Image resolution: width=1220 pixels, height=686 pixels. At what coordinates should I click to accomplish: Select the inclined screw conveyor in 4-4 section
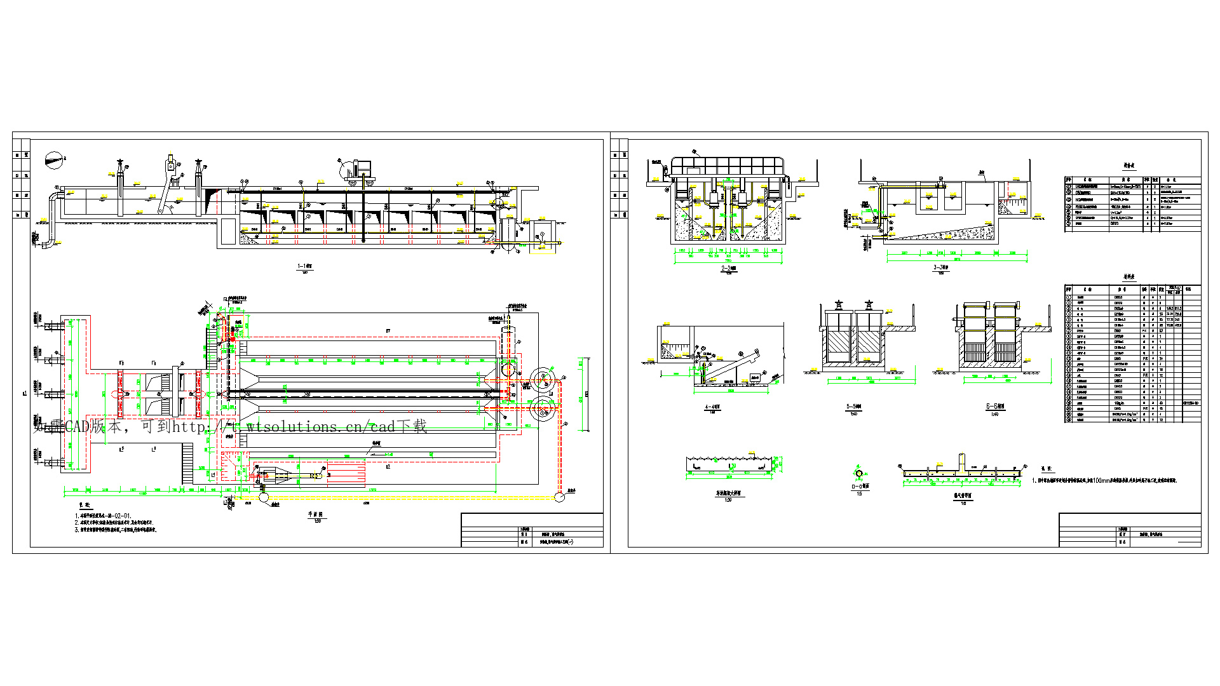pyautogui.click(x=731, y=365)
